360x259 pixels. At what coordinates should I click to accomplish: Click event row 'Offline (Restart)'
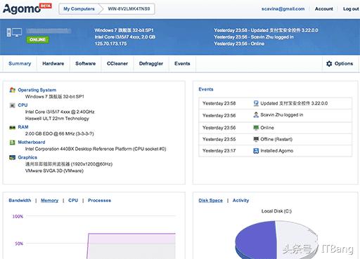[275, 139]
